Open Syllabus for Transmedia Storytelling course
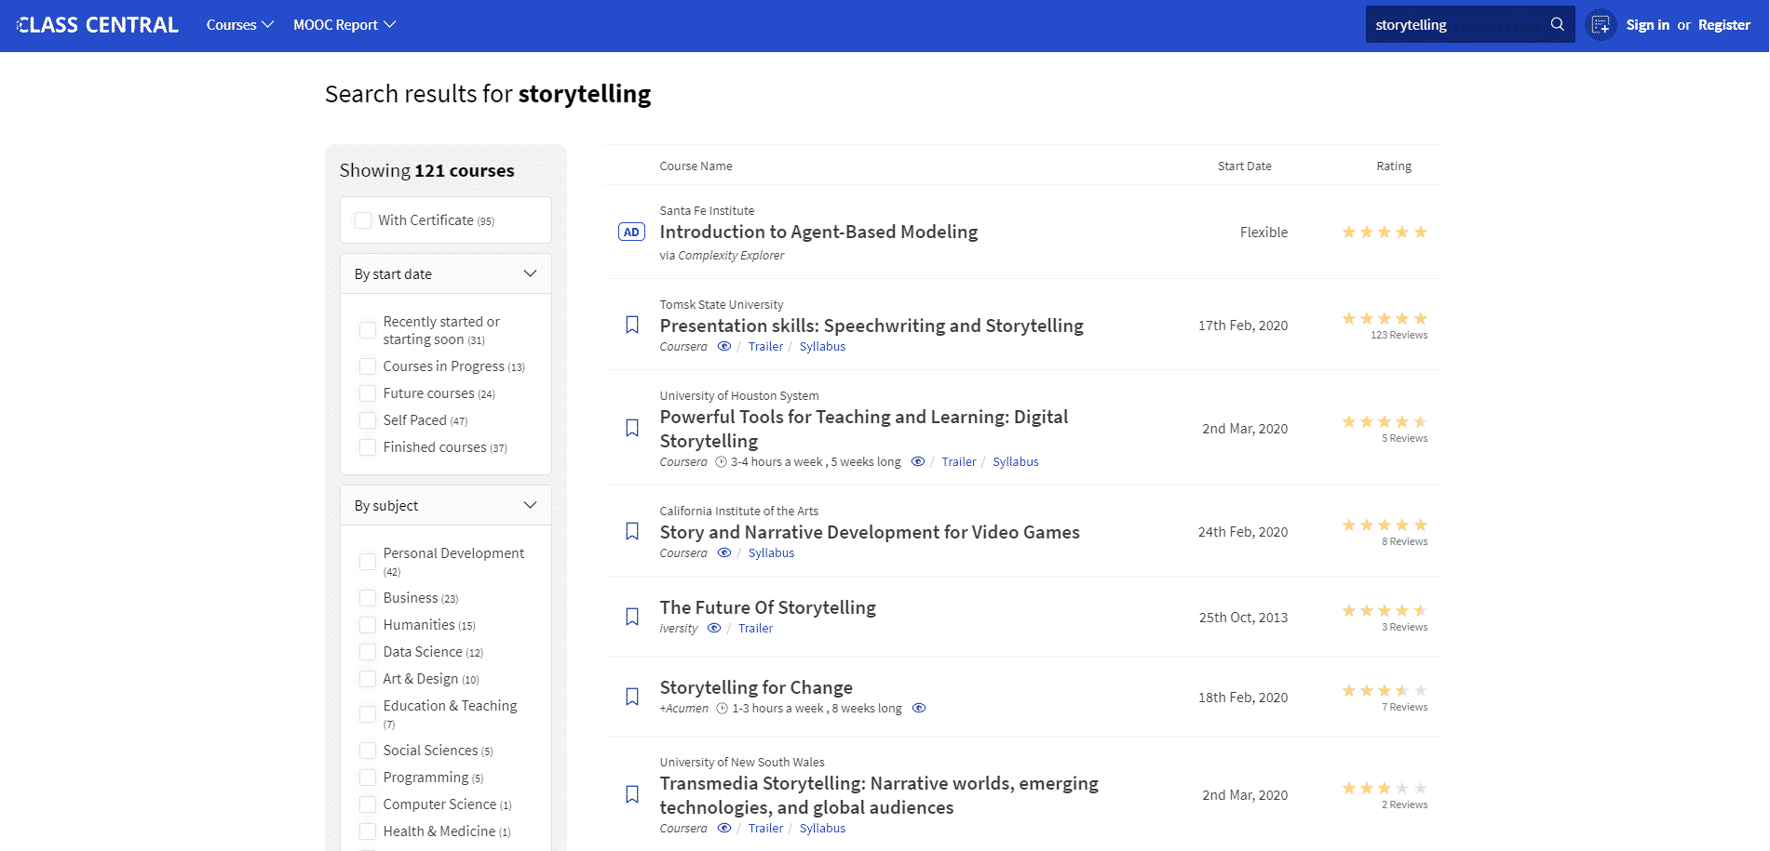The image size is (1770, 851). click(x=822, y=828)
